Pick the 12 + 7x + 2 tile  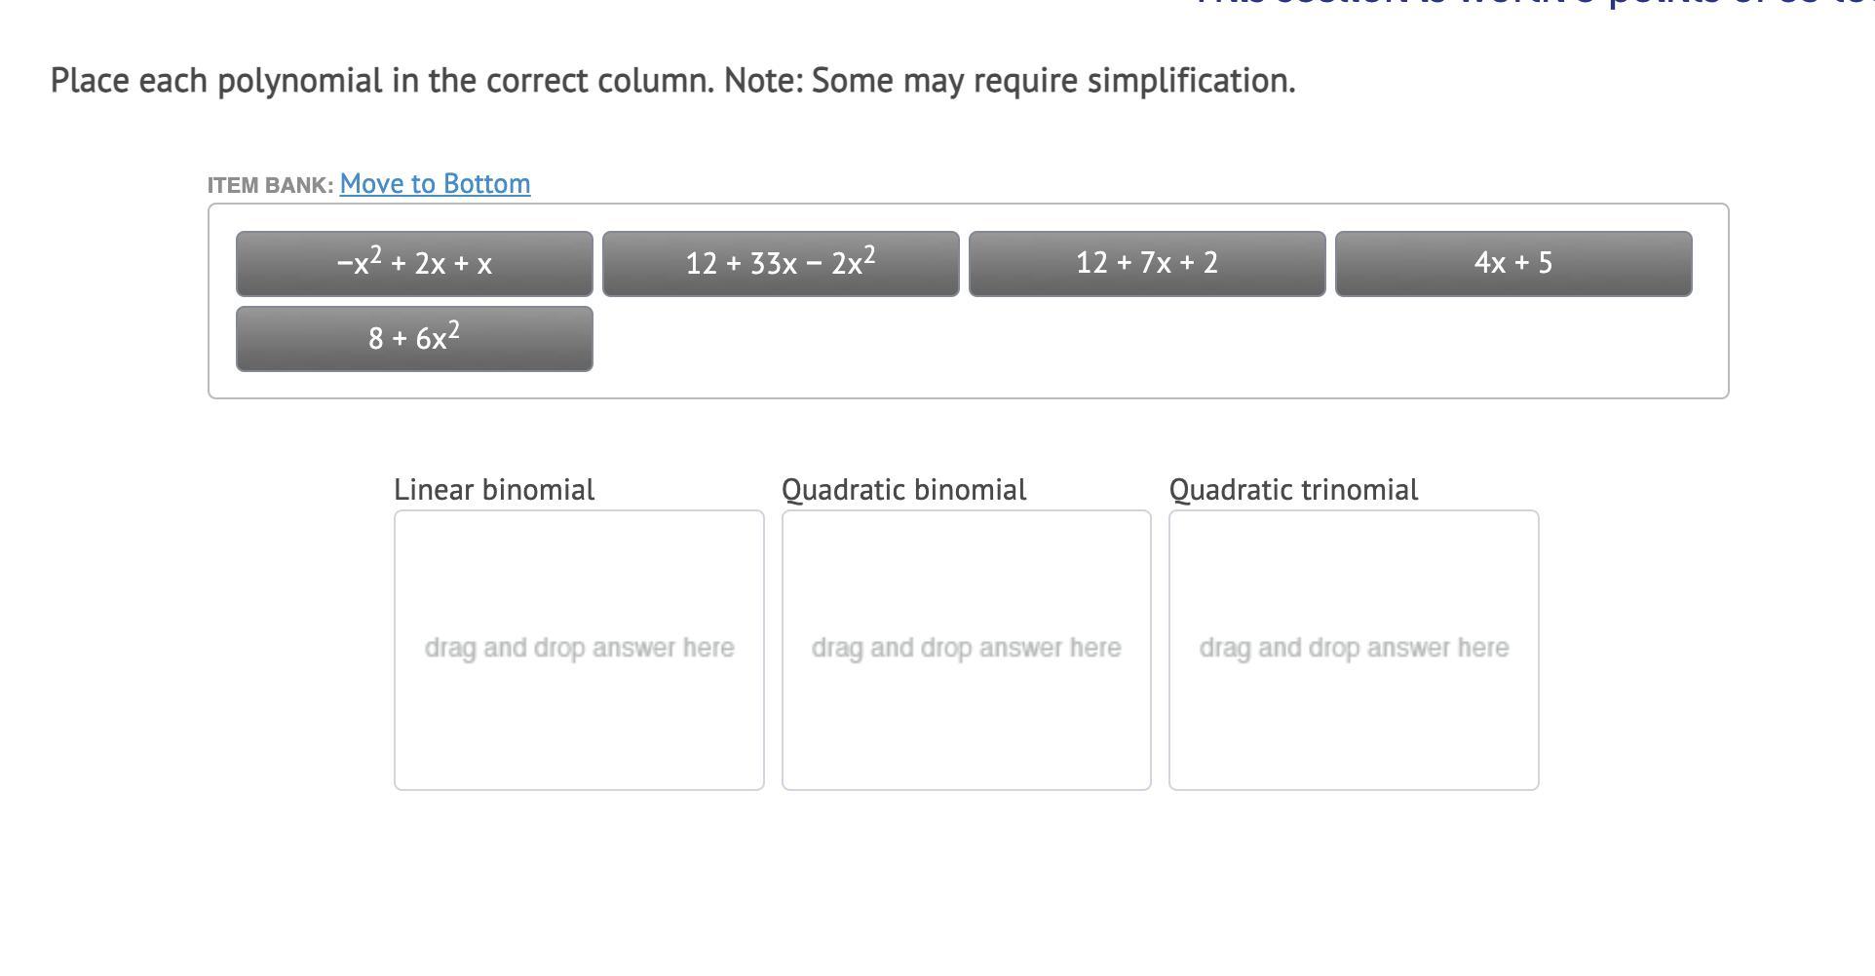click(x=1147, y=264)
